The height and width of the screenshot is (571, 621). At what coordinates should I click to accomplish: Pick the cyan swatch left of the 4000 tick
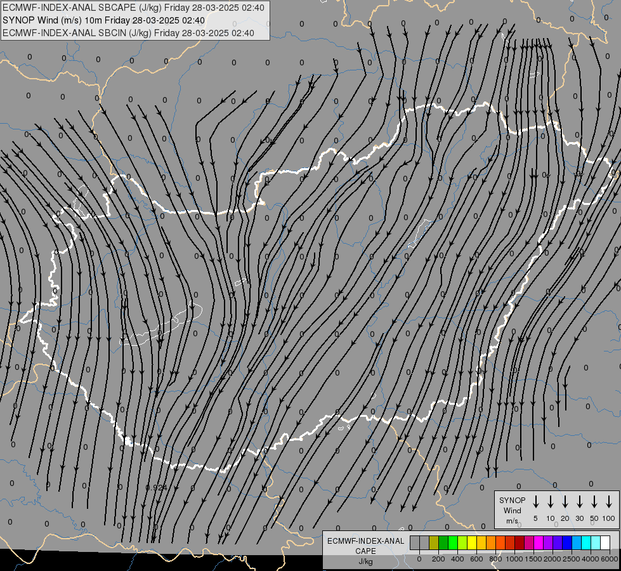pyautogui.click(x=587, y=542)
